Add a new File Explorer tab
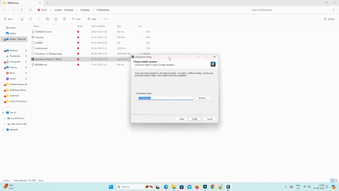Image resolution: width=339 pixels, height=191 pixels. [48, 3]
